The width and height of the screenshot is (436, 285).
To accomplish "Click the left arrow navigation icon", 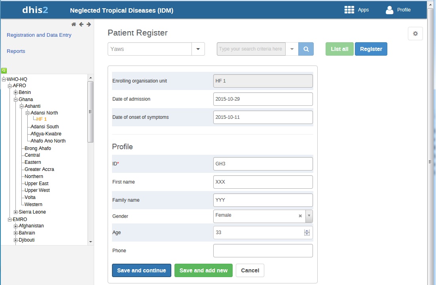I will click(81, 24).
